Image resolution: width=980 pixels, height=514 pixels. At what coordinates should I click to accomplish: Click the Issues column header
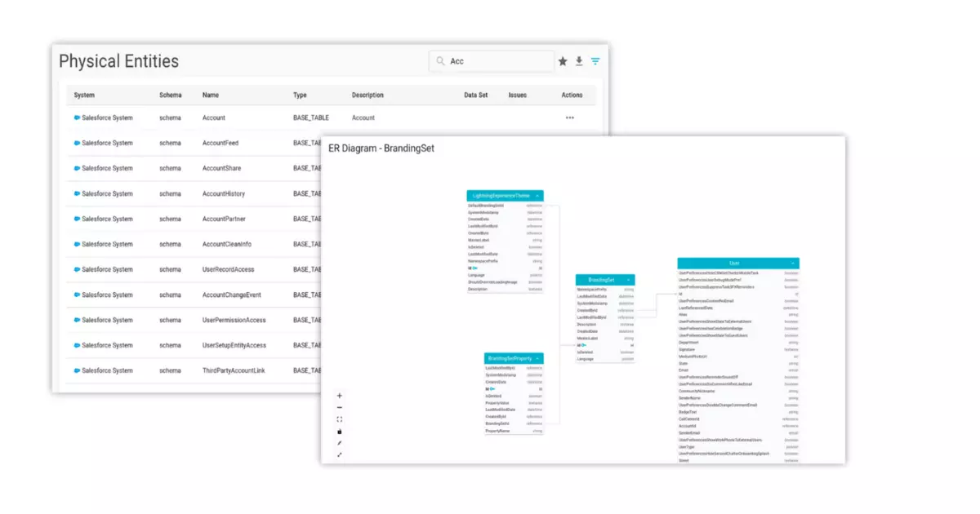(518, 95)
